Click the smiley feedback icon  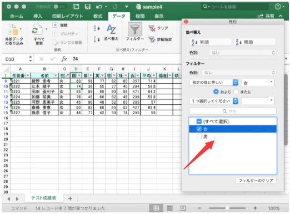[278, 7]
